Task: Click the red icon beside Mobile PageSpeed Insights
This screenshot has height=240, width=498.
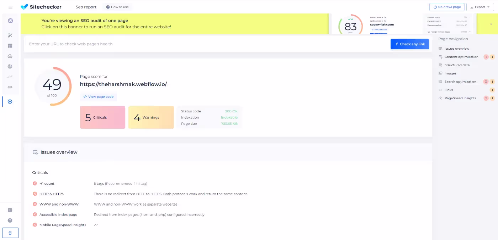Action: pyautogui.click(x=35, y=224)
